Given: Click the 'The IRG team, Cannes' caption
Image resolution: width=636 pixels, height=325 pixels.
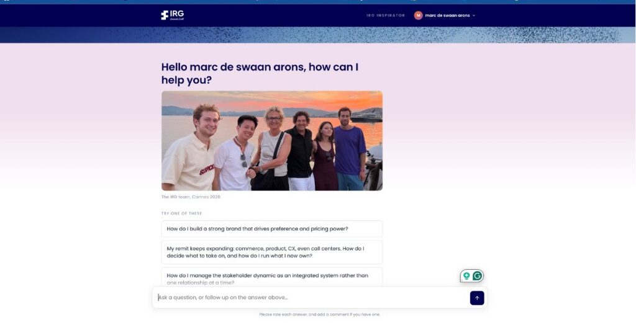Looking at the screenshot, I should [x=191, y=197].
